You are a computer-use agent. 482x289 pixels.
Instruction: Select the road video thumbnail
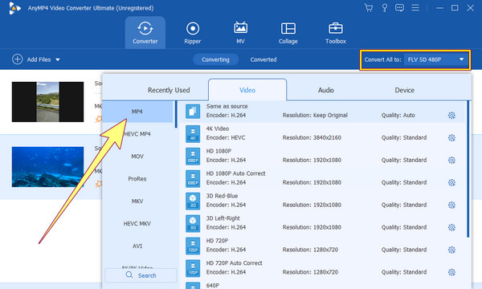47,102
